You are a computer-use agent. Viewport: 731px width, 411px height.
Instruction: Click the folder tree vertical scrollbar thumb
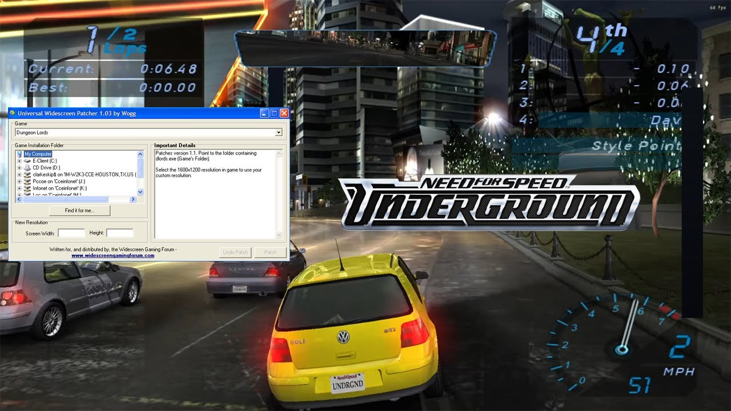coord(140,168)
